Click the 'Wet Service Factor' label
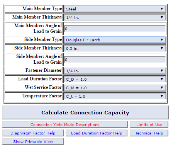This screenshot has width=173, height=148. (43, 87)
